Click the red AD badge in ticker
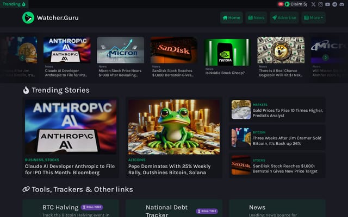This screenshot has width=348, height=217. pyautogui.click(x=281, y=4)
